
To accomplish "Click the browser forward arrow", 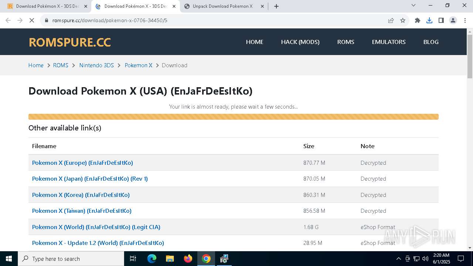I will [x=20, y=20].
